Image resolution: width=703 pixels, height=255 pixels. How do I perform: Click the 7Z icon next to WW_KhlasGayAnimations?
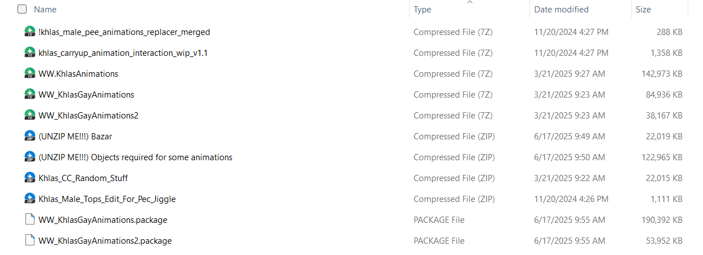30,95
